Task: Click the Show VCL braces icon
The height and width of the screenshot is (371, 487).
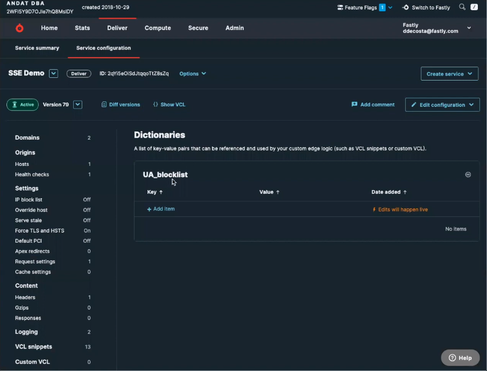Action: pos(154,104)
